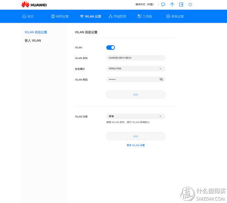Expand the WLAN power dropdown
The width and height of the screenshot is (227, 203).
click(136, 116)
